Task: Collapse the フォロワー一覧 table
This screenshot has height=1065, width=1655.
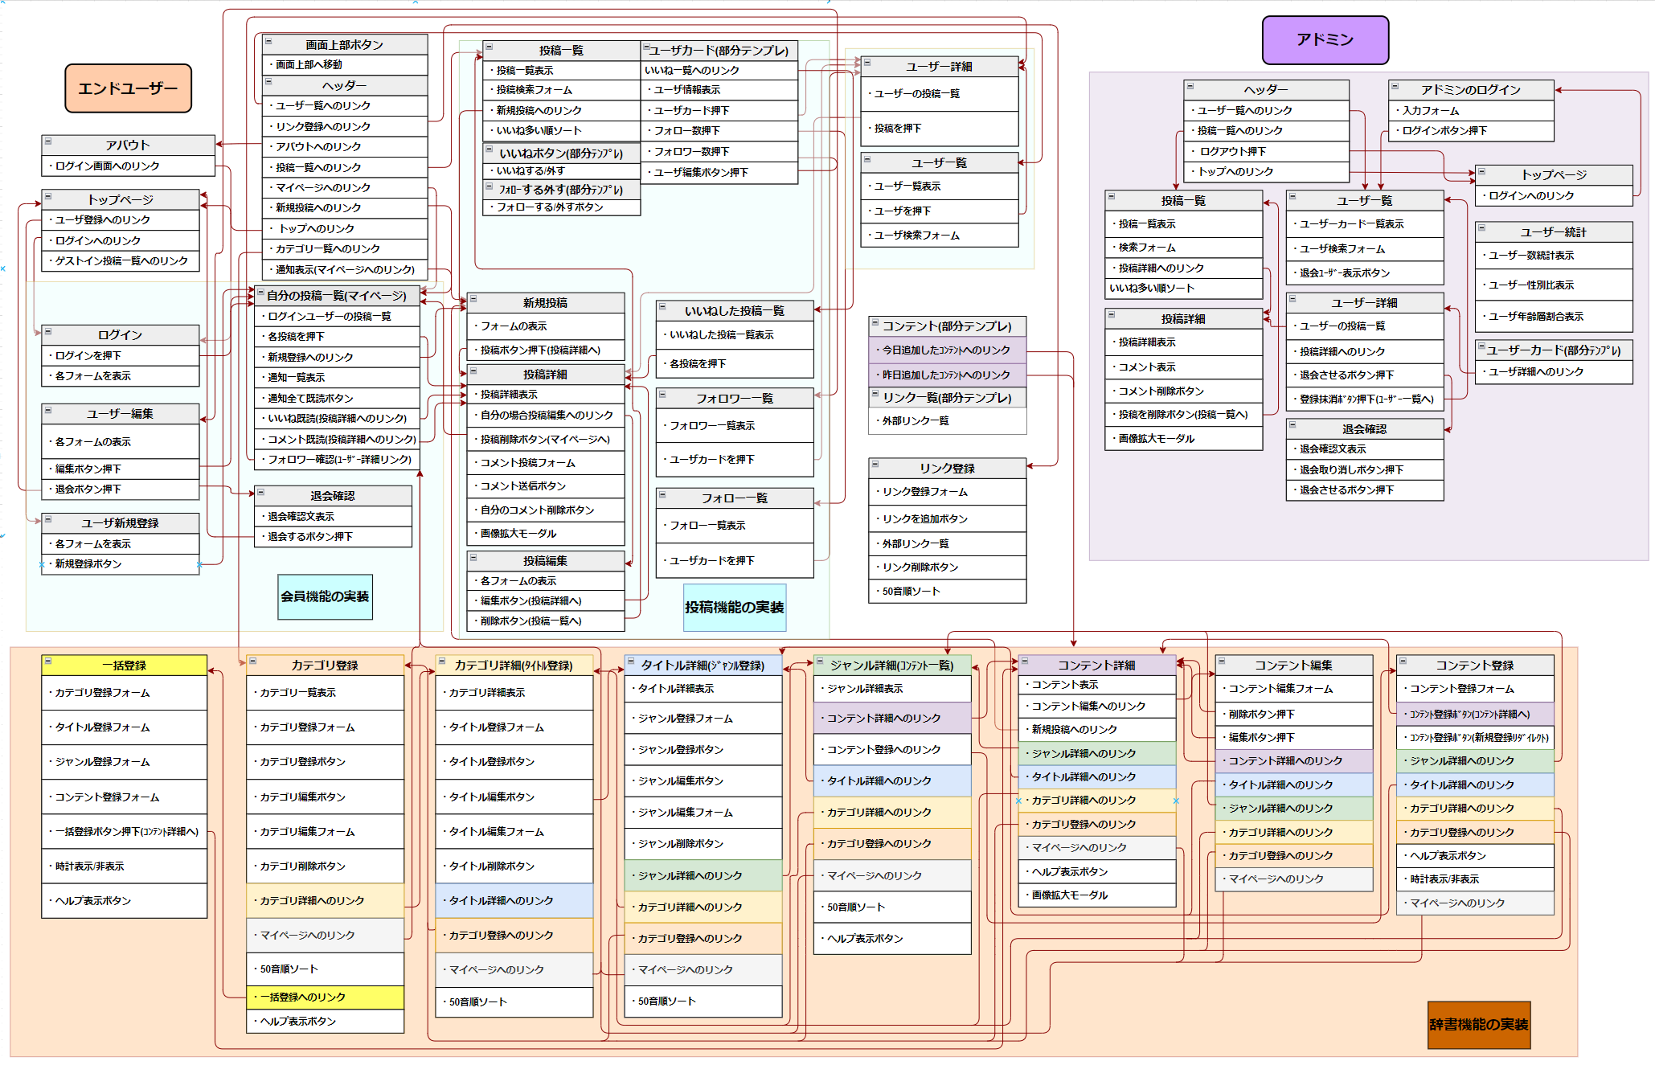Action: pyautogui.click(x=662, y=394)
